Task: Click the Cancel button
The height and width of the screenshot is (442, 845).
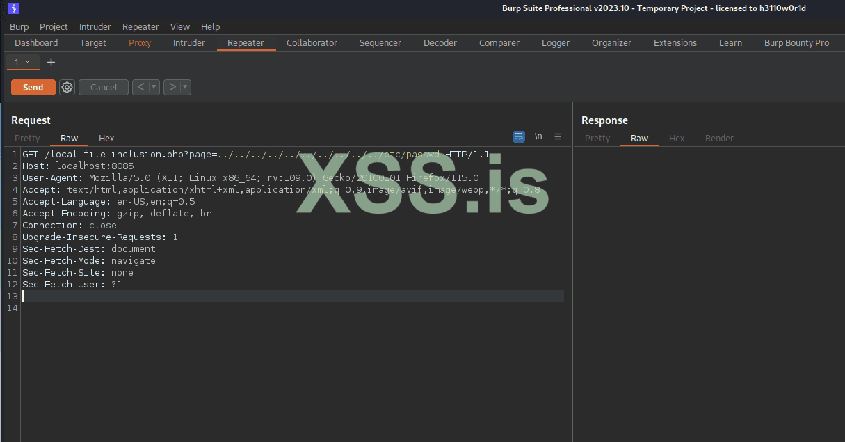Action: pos(104,87)
